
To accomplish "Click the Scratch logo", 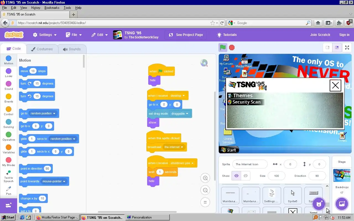I will (x=14, y=35).
